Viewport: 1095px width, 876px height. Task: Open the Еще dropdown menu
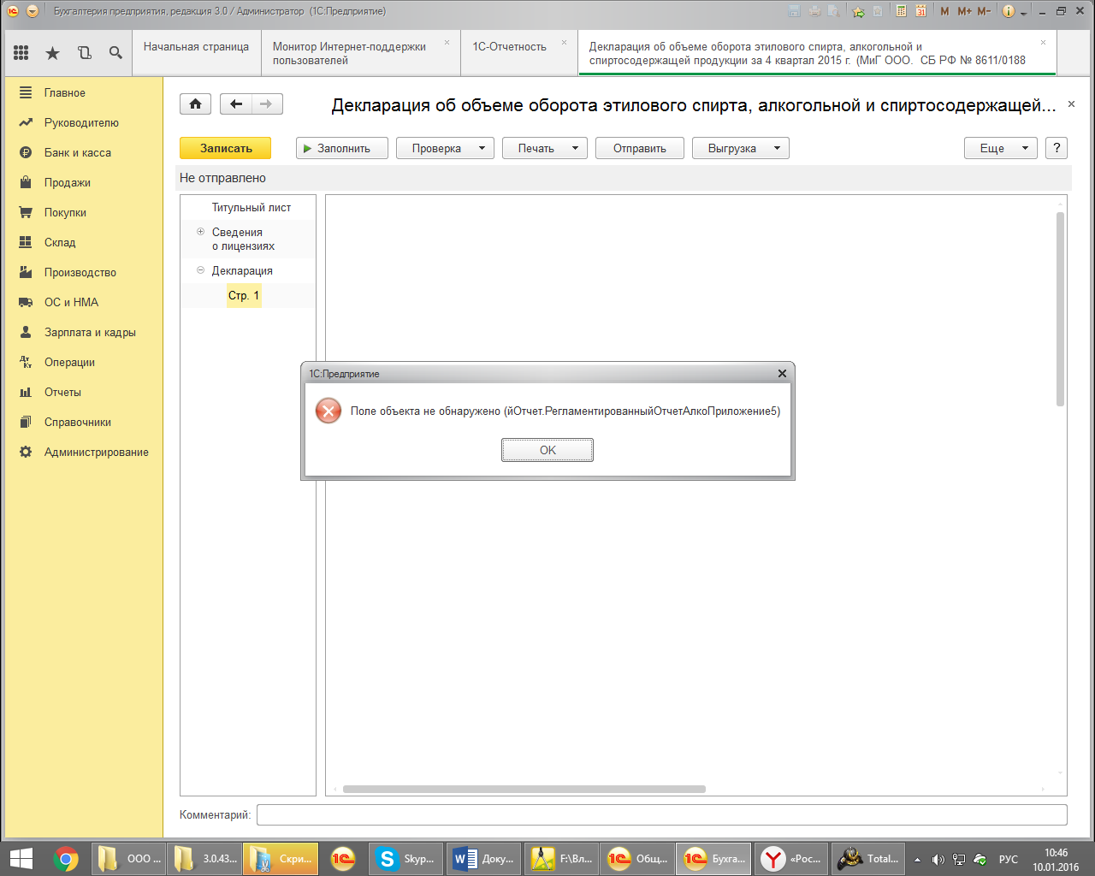pyautogui.click(x=1000, y=148)
